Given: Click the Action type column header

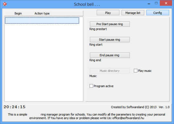Looking at the screenshot, I should [42, 14].
